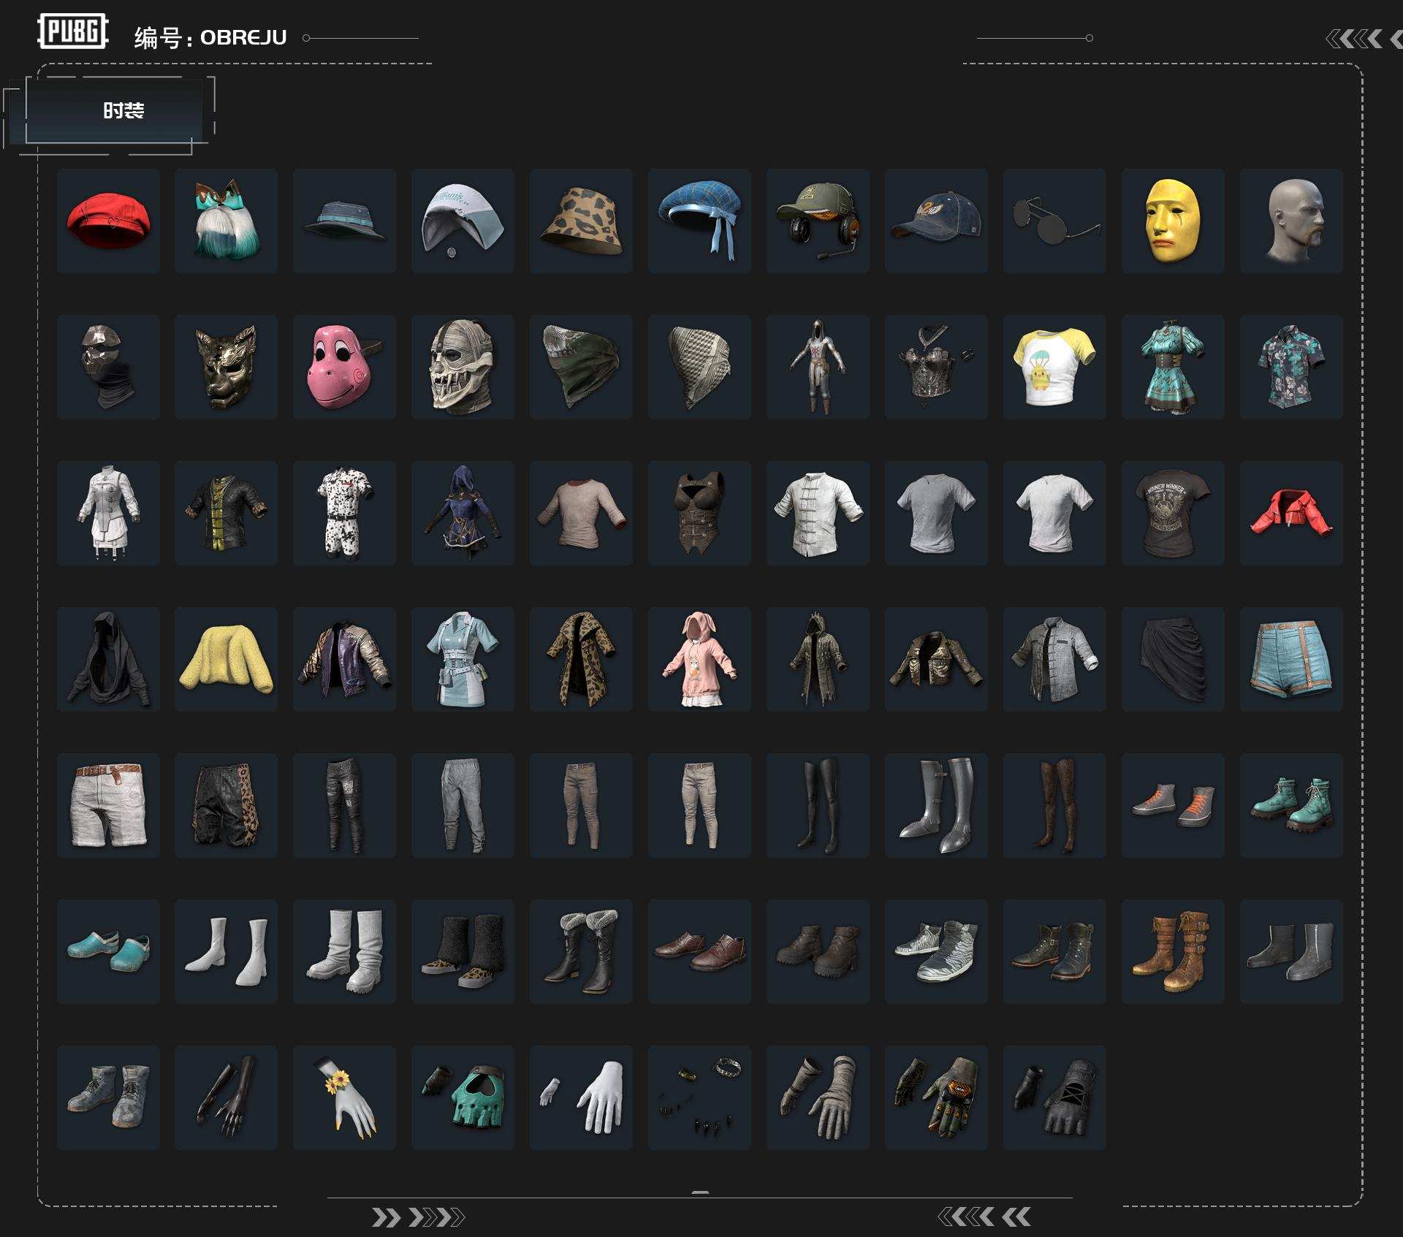1403x1237 pixels.
Task: Click the blue-gray bucket hat
Action: coord(344,221)
